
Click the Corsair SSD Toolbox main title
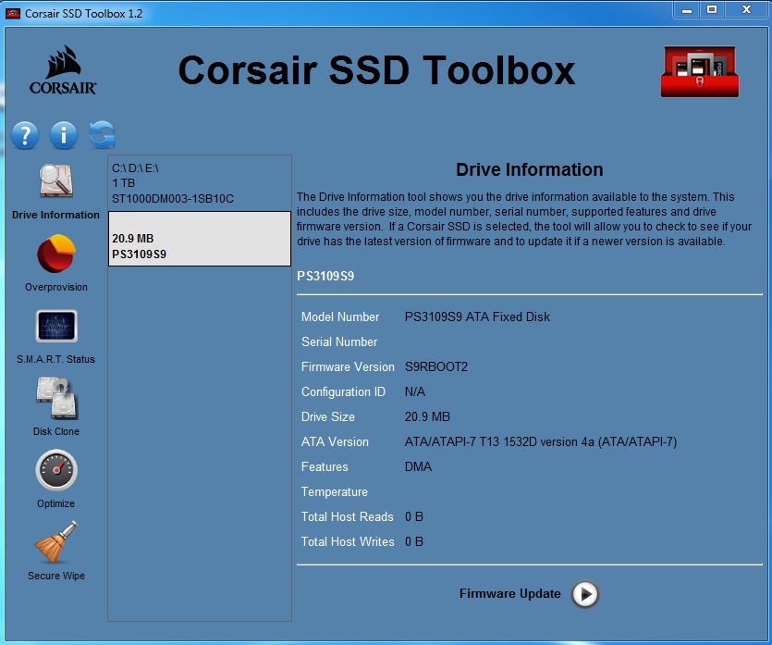click(376, 70)
